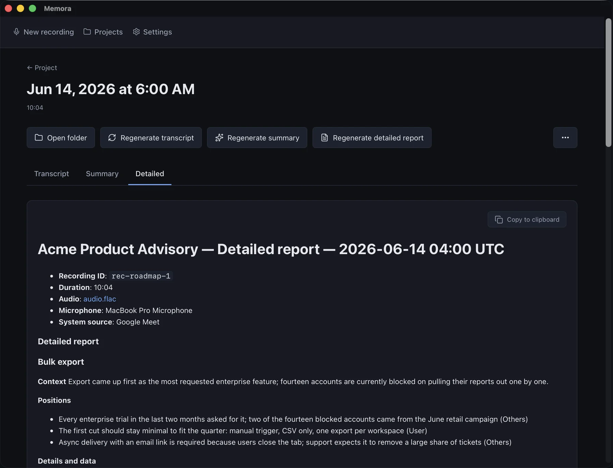The width and height of the screenshot is (613, 468).
Task: Open the three-dots more options menu
Action: click(565, 137)
